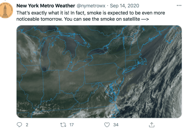Open the three-dot more options menu
Viewport: 185px width, 131px height.
click(x=179, y=6)
